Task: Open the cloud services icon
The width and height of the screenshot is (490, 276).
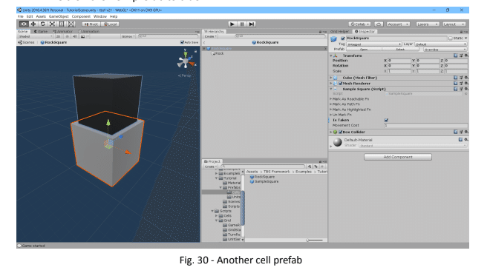Action: click(379, 24)
